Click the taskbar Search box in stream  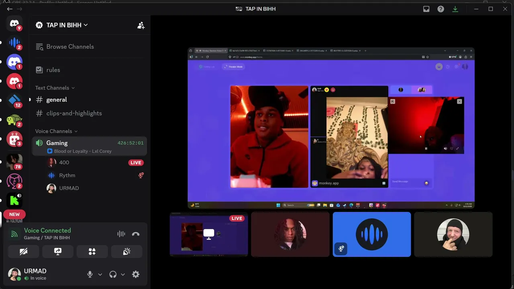tap(298, 205)
